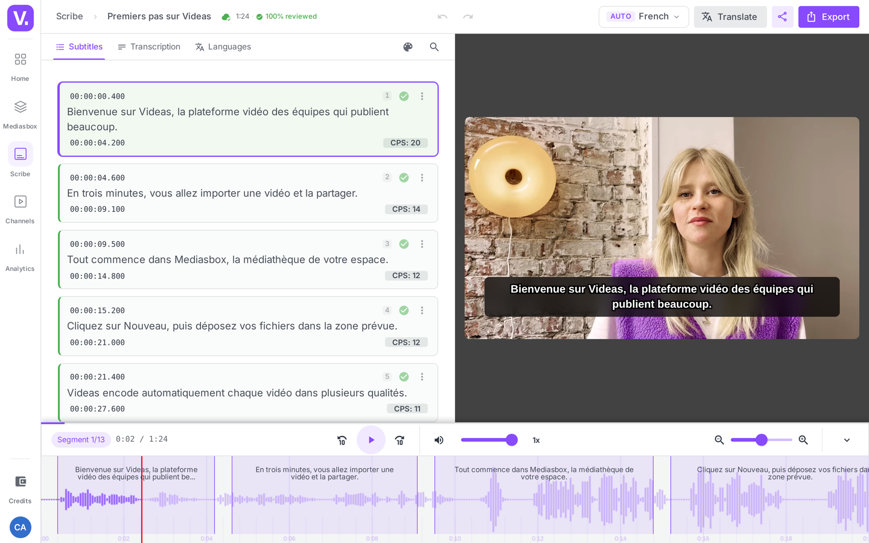Click the red playhead in timeline
The image size is (869, 543).
142,499
